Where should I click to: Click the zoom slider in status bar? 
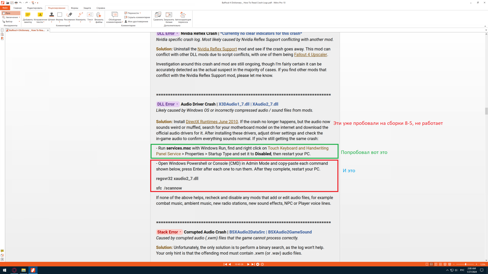tap(465, 264)
